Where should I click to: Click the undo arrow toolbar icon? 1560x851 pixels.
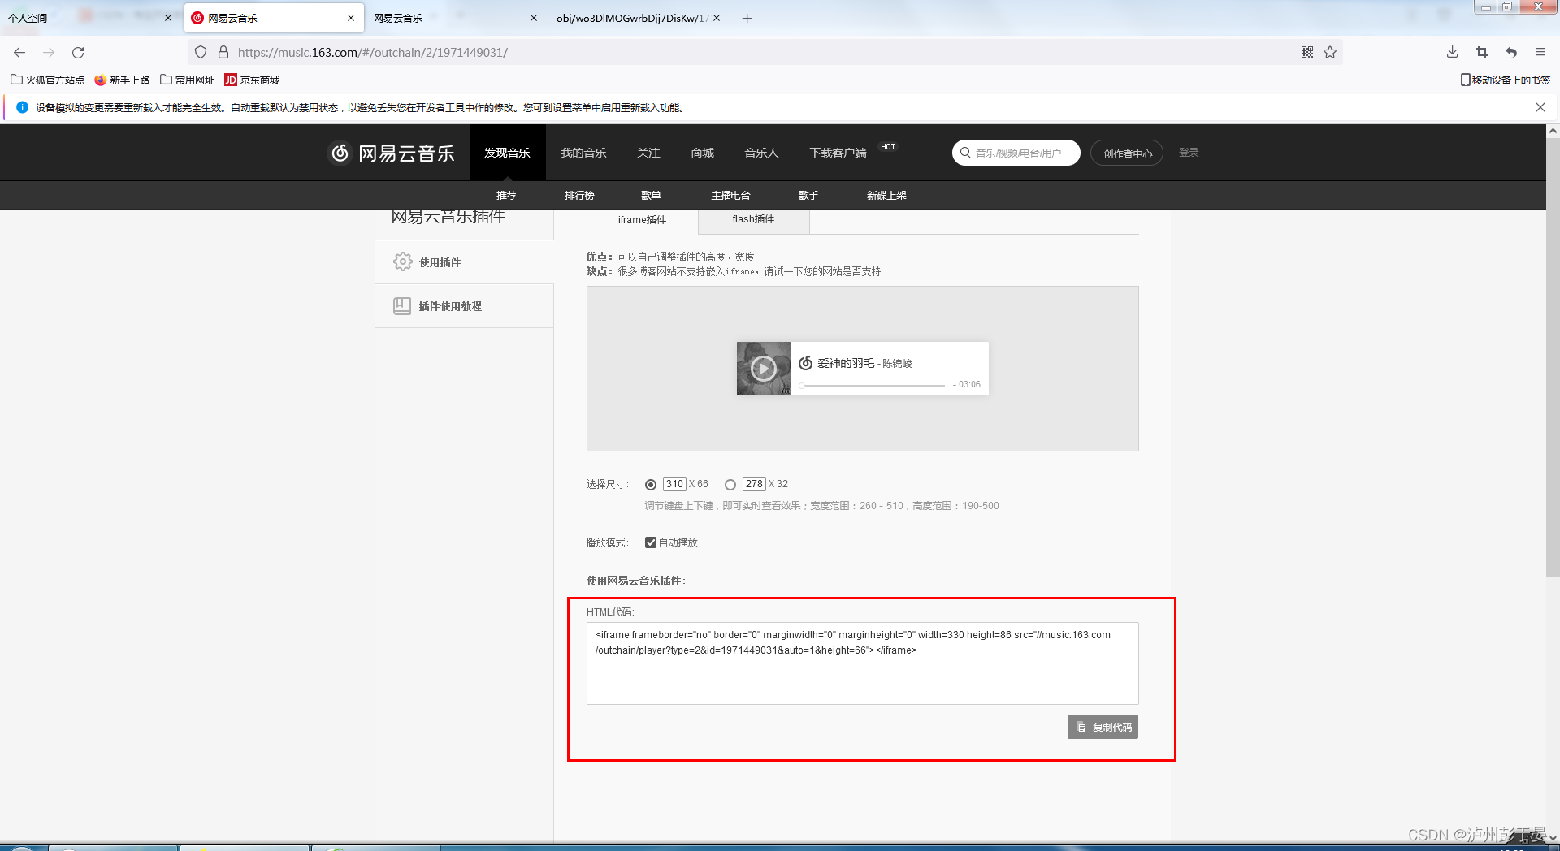(x=1511, y=52)
